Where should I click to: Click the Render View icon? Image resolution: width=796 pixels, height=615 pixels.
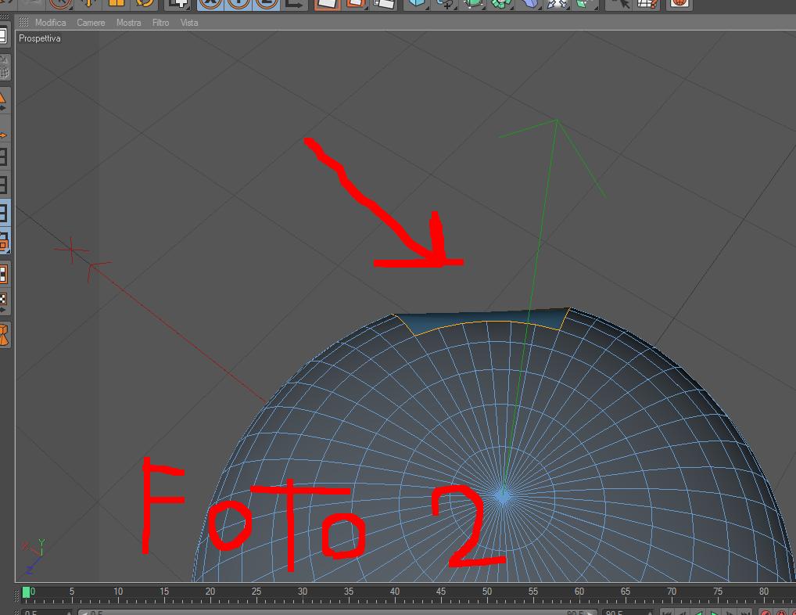[x=328, y=4]
